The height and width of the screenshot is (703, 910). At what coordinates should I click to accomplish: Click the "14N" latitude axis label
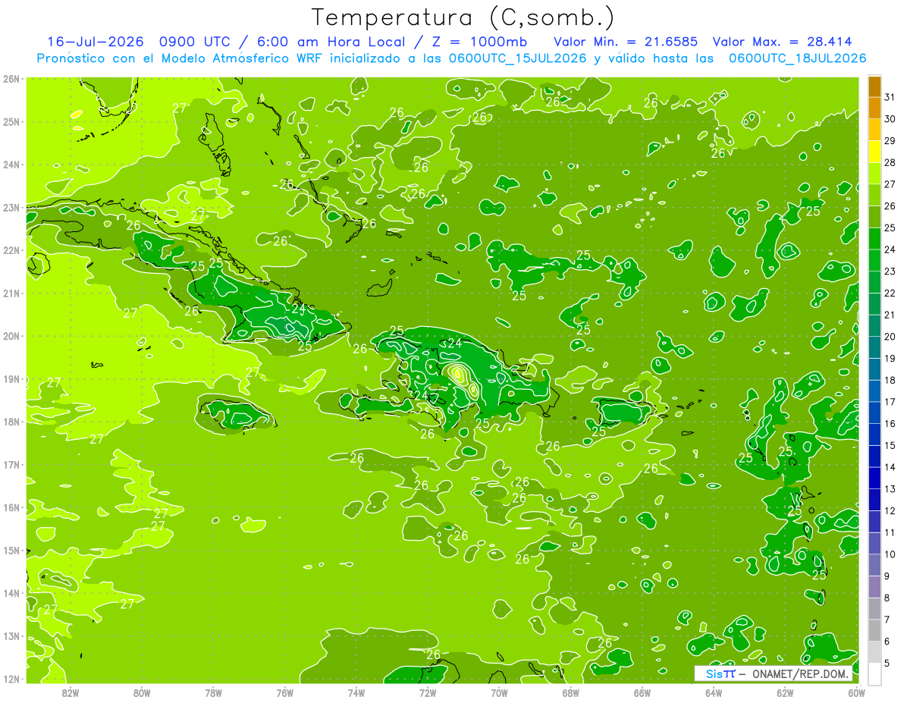click(11, 593)
